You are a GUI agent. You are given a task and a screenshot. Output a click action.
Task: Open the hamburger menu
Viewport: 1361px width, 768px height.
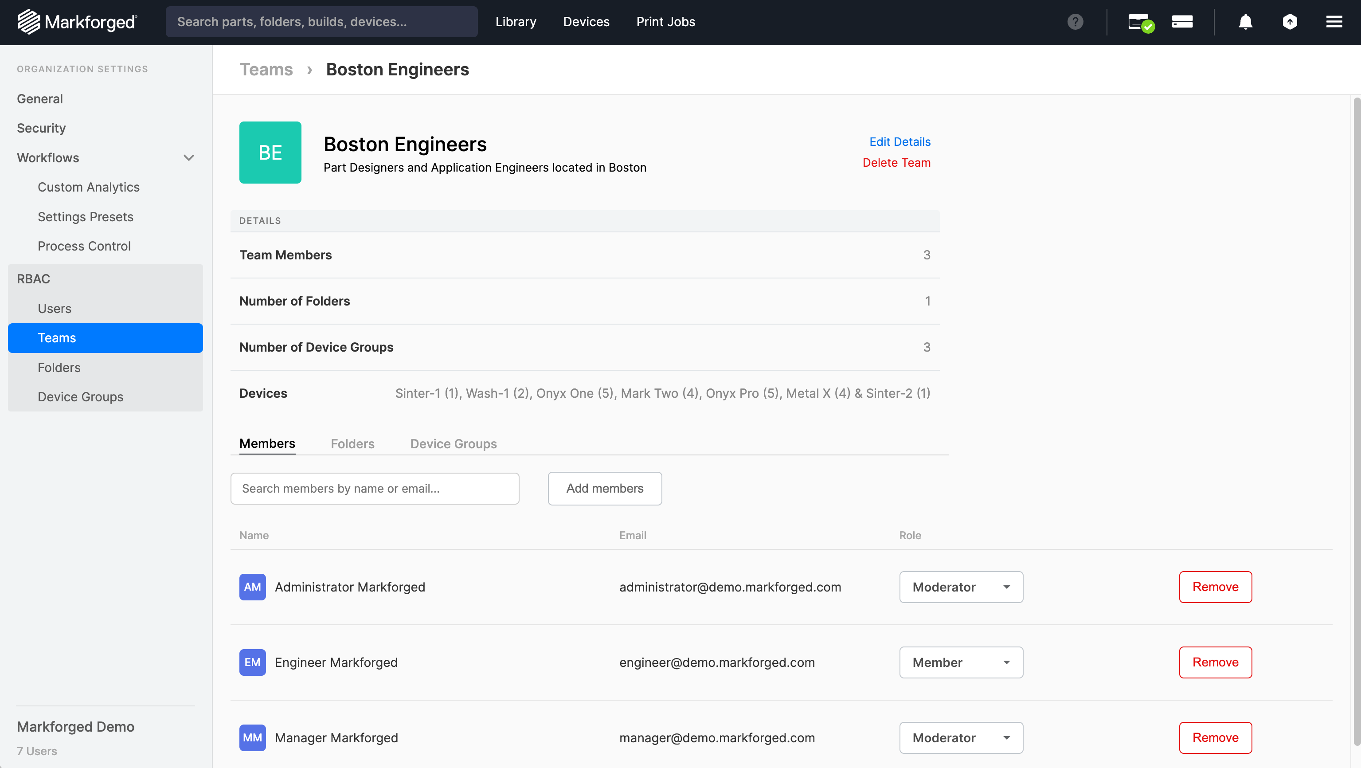(1334, 22)
